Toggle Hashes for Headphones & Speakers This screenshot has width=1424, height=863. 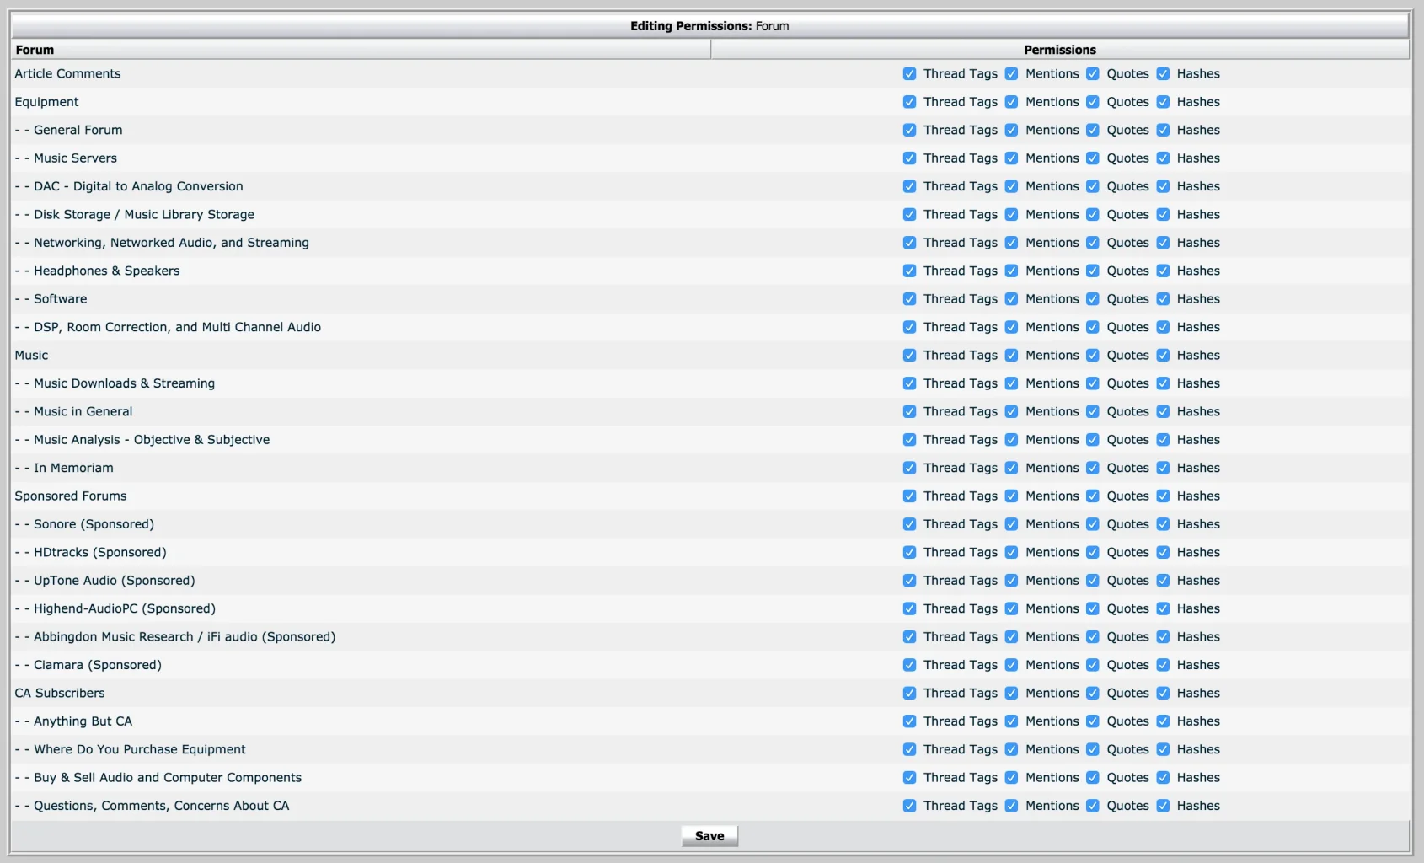click(1163, 271)
